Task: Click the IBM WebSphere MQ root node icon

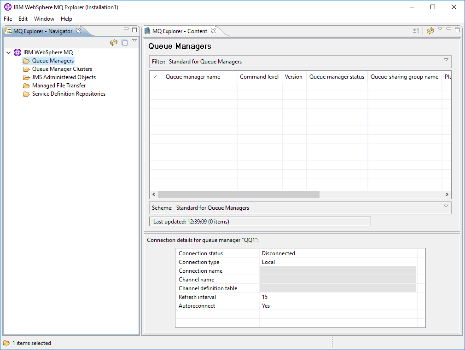Action: click(x=17, y=52)
